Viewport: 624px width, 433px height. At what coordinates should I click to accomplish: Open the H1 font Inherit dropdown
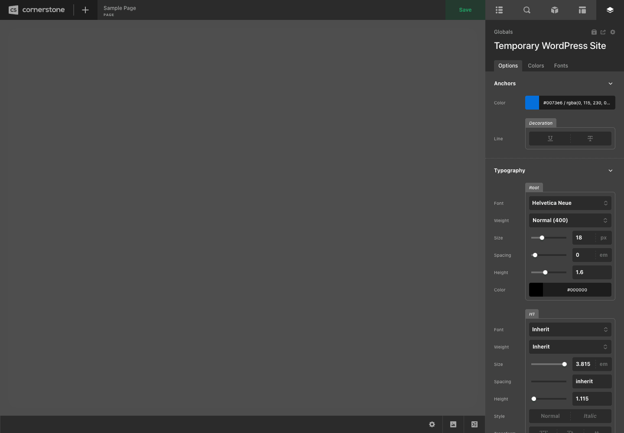click(x=570, y=330)
